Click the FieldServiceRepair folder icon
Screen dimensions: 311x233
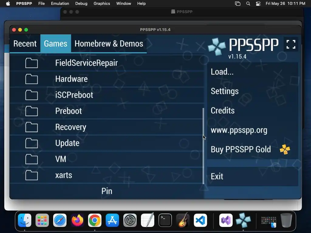[x=32, y=63]
